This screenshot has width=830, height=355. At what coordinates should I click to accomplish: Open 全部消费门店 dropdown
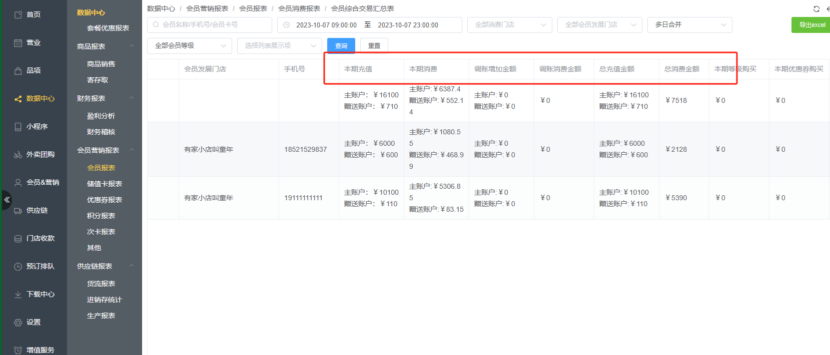point(509,24)
